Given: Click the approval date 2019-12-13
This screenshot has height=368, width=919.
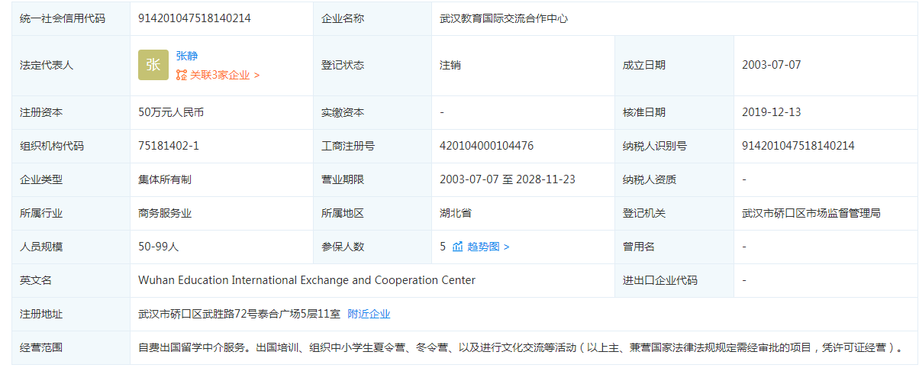Looking at the screenshot, I should point(772,112).
